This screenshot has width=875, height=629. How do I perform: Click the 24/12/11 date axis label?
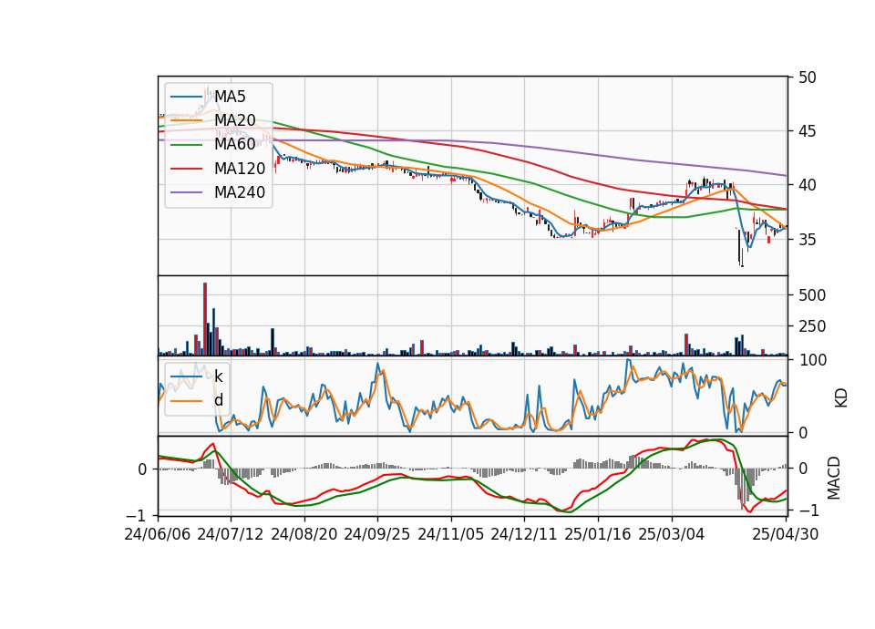(x=524, y=534)
